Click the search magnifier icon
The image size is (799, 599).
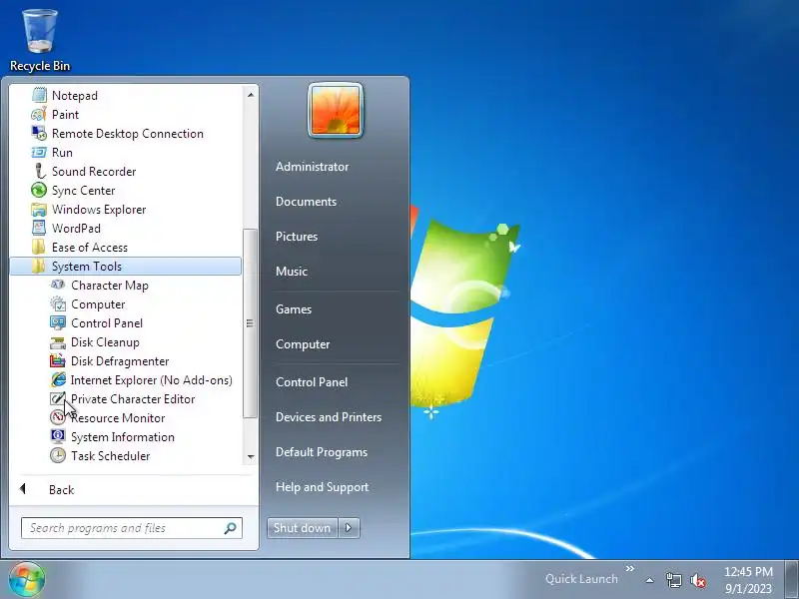(231, 528)
